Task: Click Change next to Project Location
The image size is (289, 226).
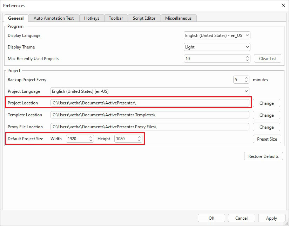Action: click(x=266, y=103)
